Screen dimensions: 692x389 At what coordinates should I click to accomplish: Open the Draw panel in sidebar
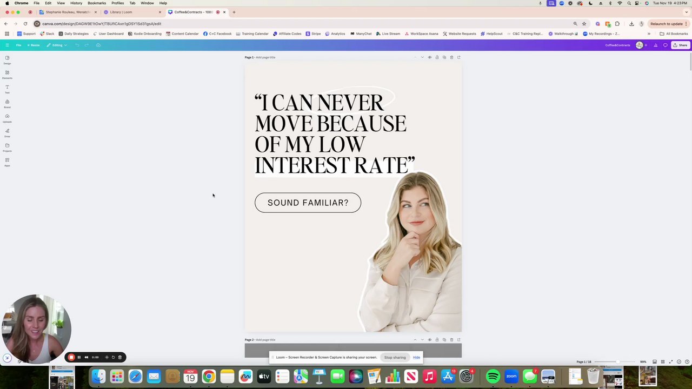(7, 132)
